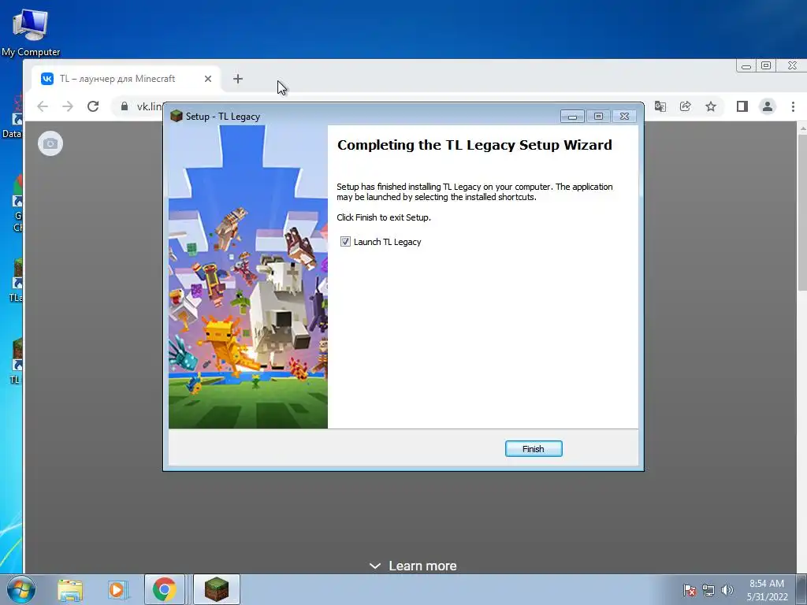This screenshot has height=605, width=807.
Task: Open My Computer desktop icon
Action: click(x=31, y=32)
